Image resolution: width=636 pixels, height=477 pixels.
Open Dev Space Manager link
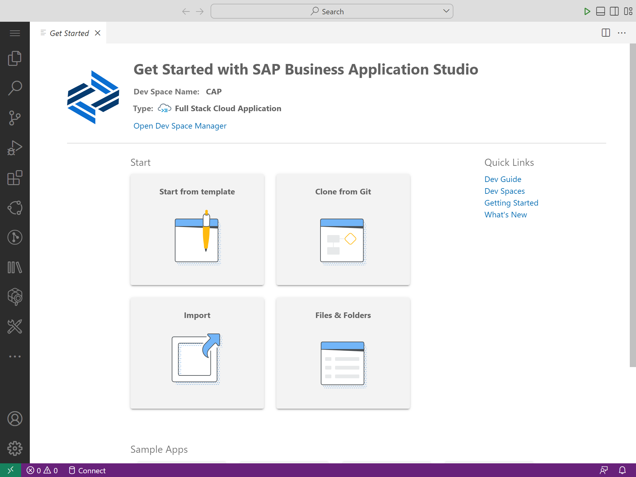coord(180,126)
